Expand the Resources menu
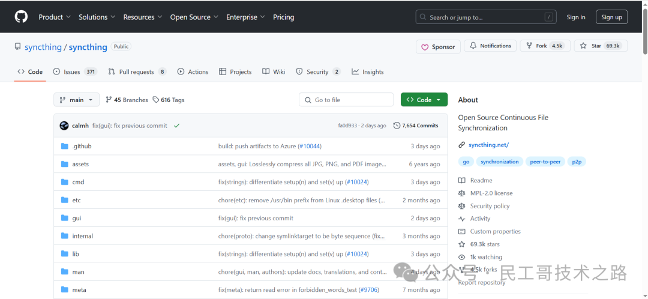The image size is (648, 299). point(143,17)
